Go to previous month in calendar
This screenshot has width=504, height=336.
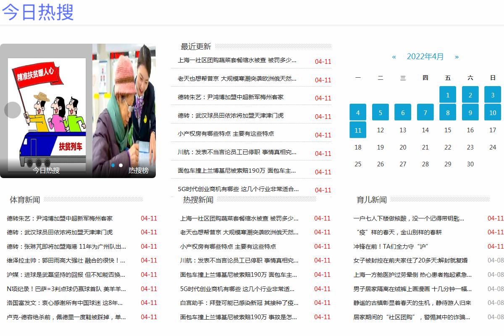click(x=394, y=57)
